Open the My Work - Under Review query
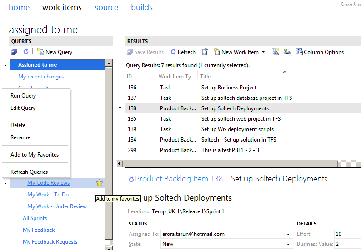 [57, 206]
